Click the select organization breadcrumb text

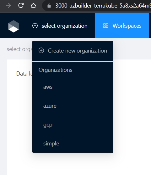click(19, 49)
